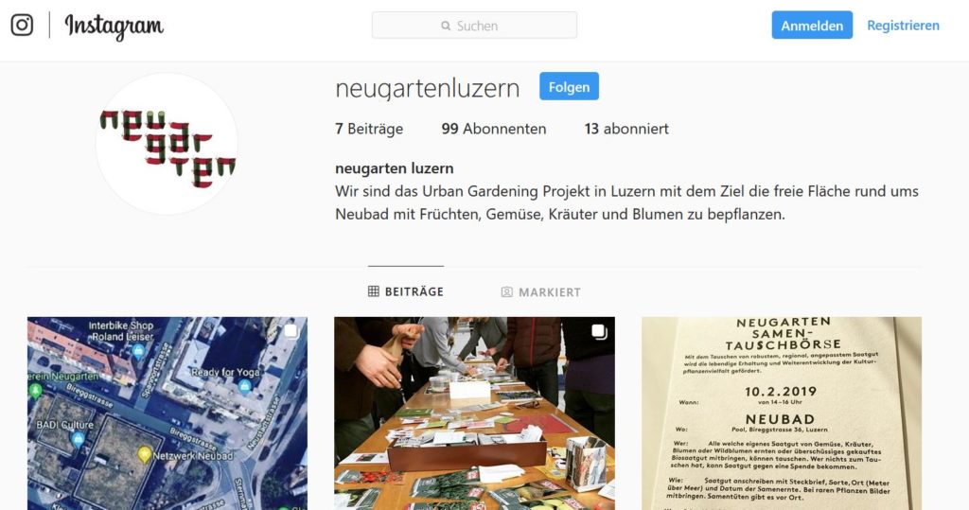Screen dimensions: 969x510
Task: Click the Instagram camera logo icon
Action: tap(22, 25)
